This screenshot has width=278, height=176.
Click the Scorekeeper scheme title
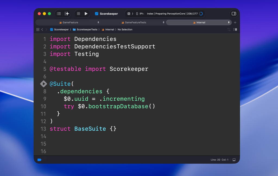[x=109, y=14]
